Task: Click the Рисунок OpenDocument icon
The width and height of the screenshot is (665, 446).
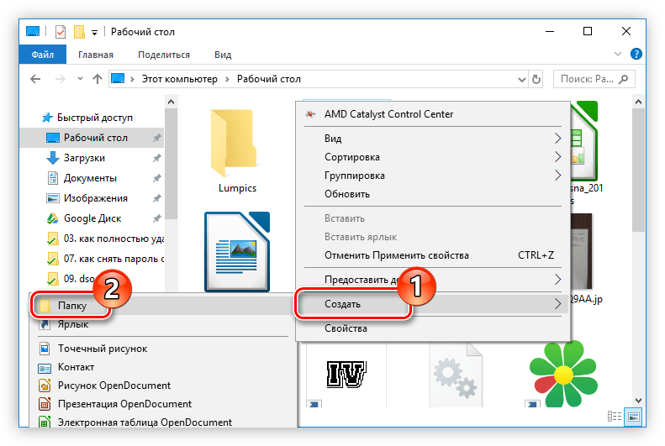Action: pyautogui.click(x=45, y=386)
